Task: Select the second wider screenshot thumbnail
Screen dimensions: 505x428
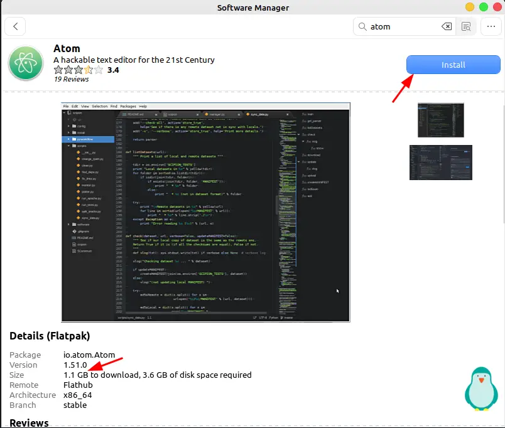Action: [x=440, y=163]
